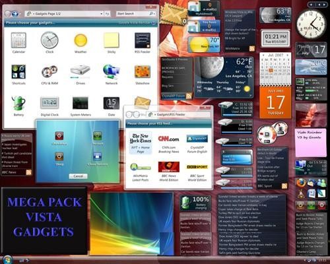Cancel the shutdown dialog
This screenshot has height=264, width=330.
78,176
